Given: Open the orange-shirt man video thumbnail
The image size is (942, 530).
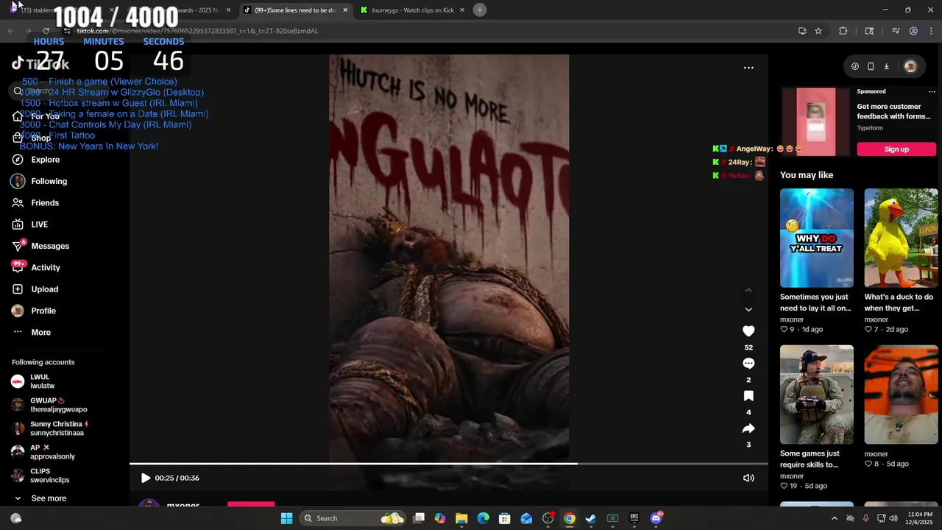Looking at the screenshot, I should [x=901, y=395].
